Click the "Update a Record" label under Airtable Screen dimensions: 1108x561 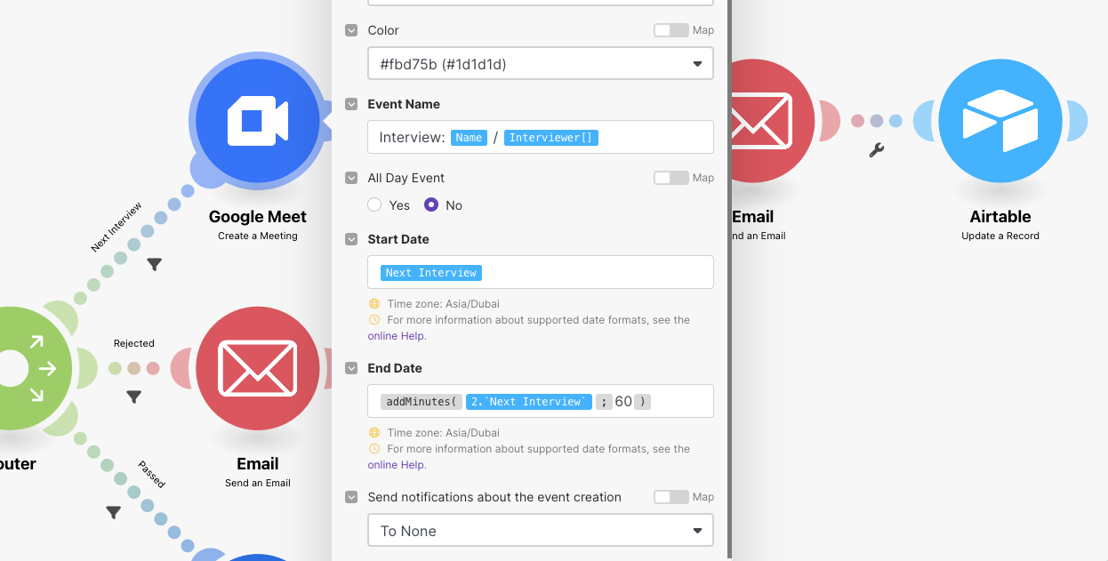(x=1000, y=236)
